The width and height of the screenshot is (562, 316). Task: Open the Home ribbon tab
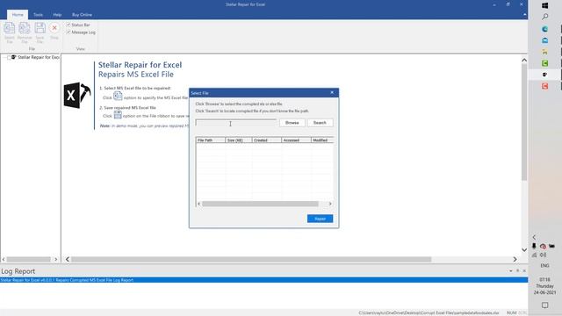[x=18, y=15]
